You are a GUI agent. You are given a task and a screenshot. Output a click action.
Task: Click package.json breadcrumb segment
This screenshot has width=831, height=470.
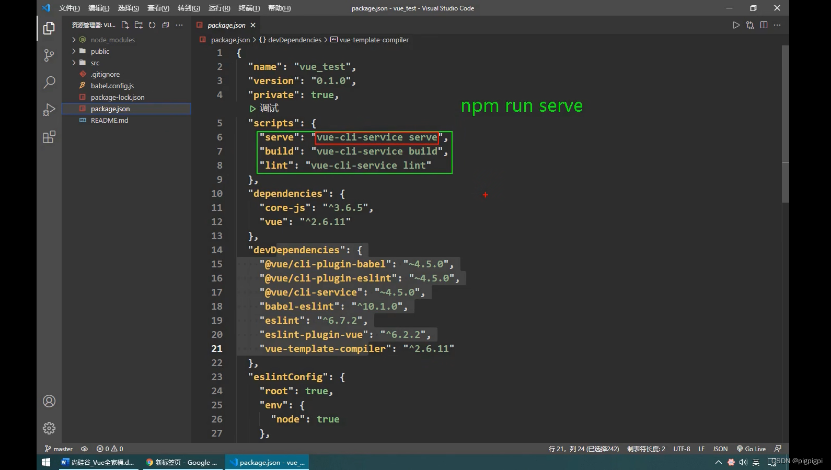(230, 40)
